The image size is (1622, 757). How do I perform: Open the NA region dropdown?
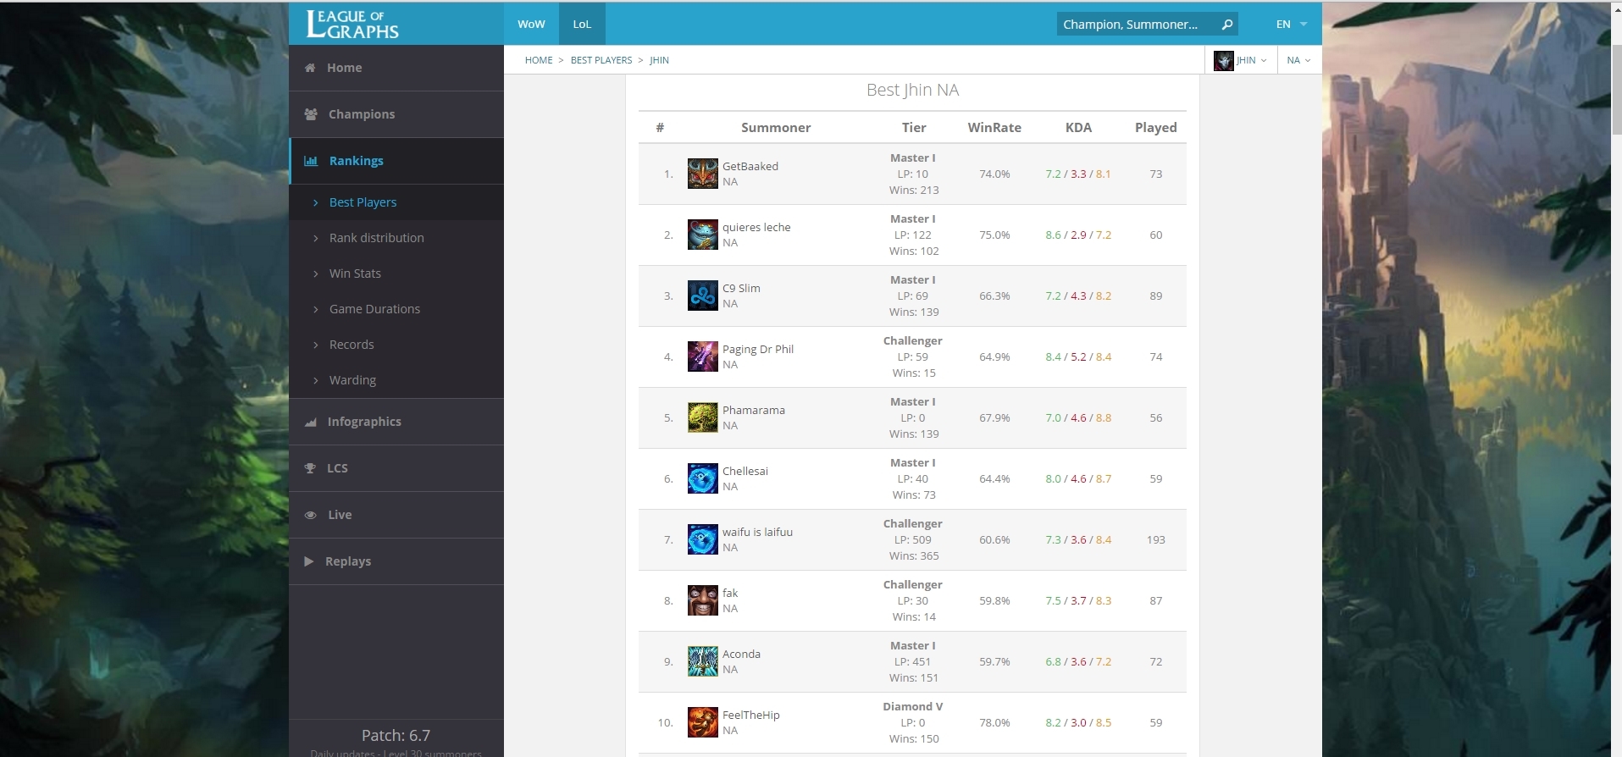pos(1298,60)
